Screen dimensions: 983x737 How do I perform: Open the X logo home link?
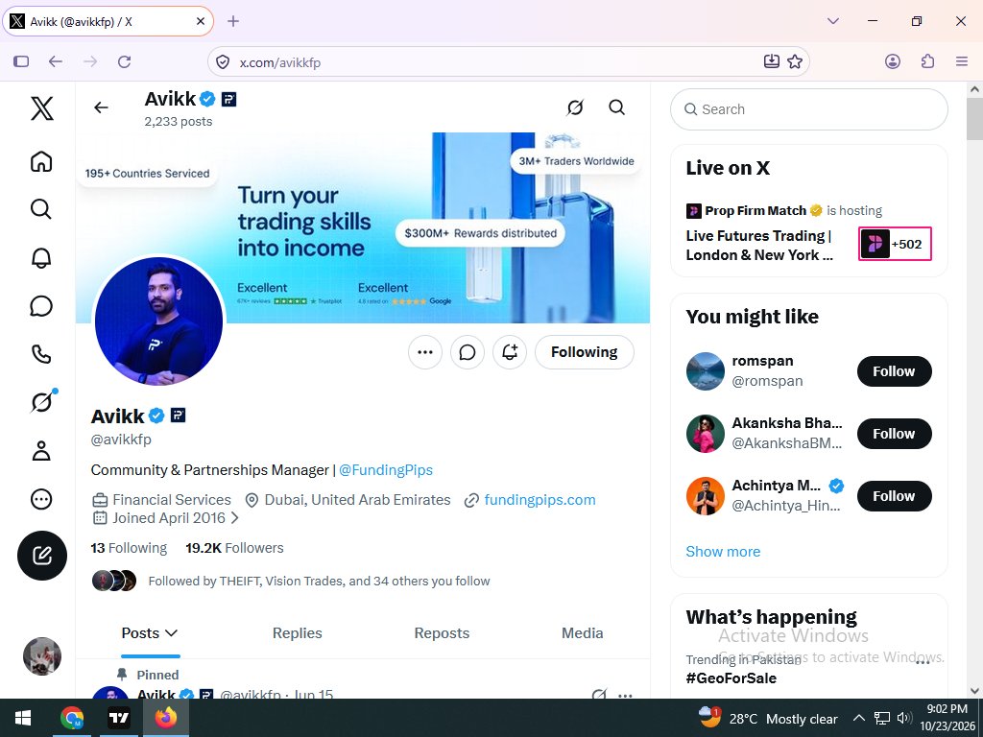tap(42, 108)
